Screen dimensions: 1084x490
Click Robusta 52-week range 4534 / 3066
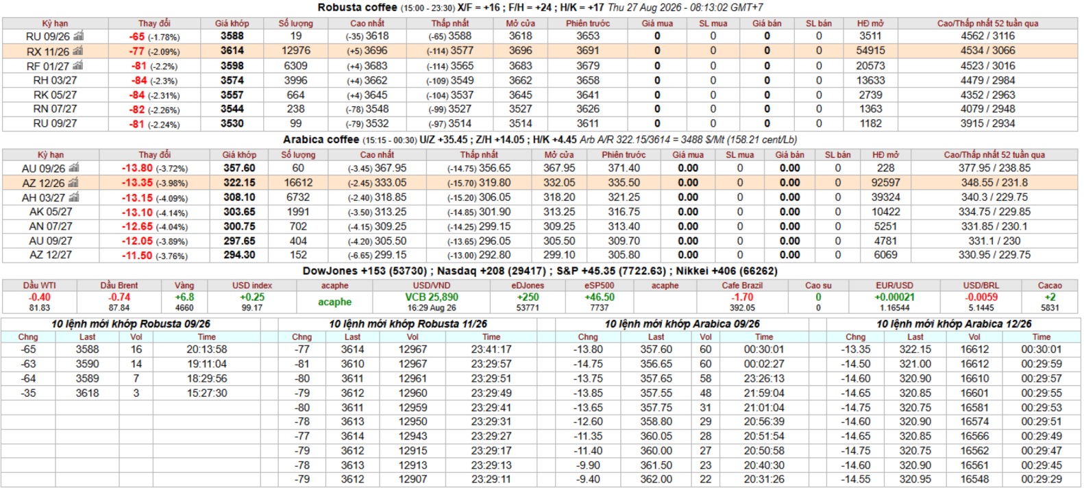pos(988,51)
